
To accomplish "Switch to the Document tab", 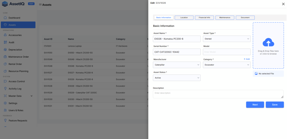I will pos(245,18).
